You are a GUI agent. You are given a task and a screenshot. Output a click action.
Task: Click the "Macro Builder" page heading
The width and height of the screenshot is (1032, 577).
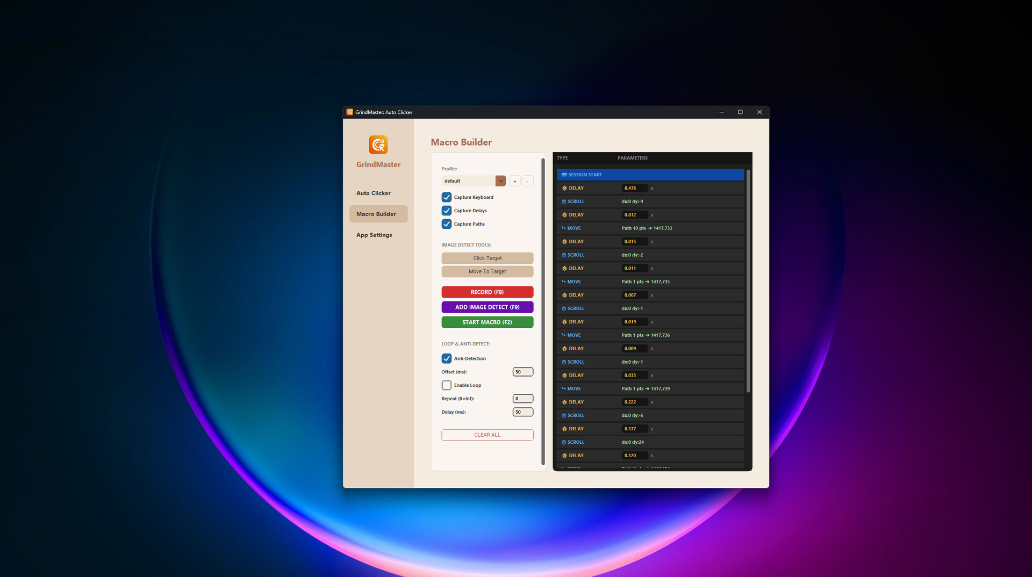click(461, 142)
